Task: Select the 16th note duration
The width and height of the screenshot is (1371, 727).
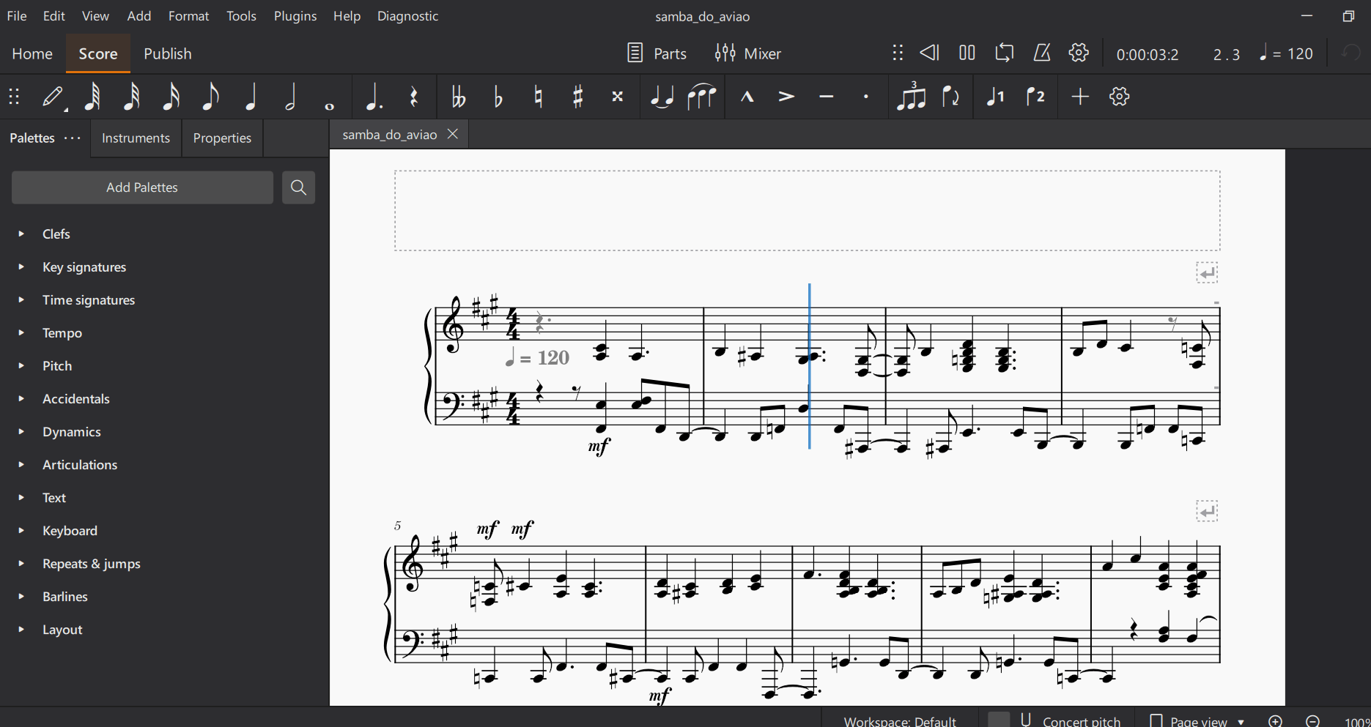Action: (x=171, y=97)
